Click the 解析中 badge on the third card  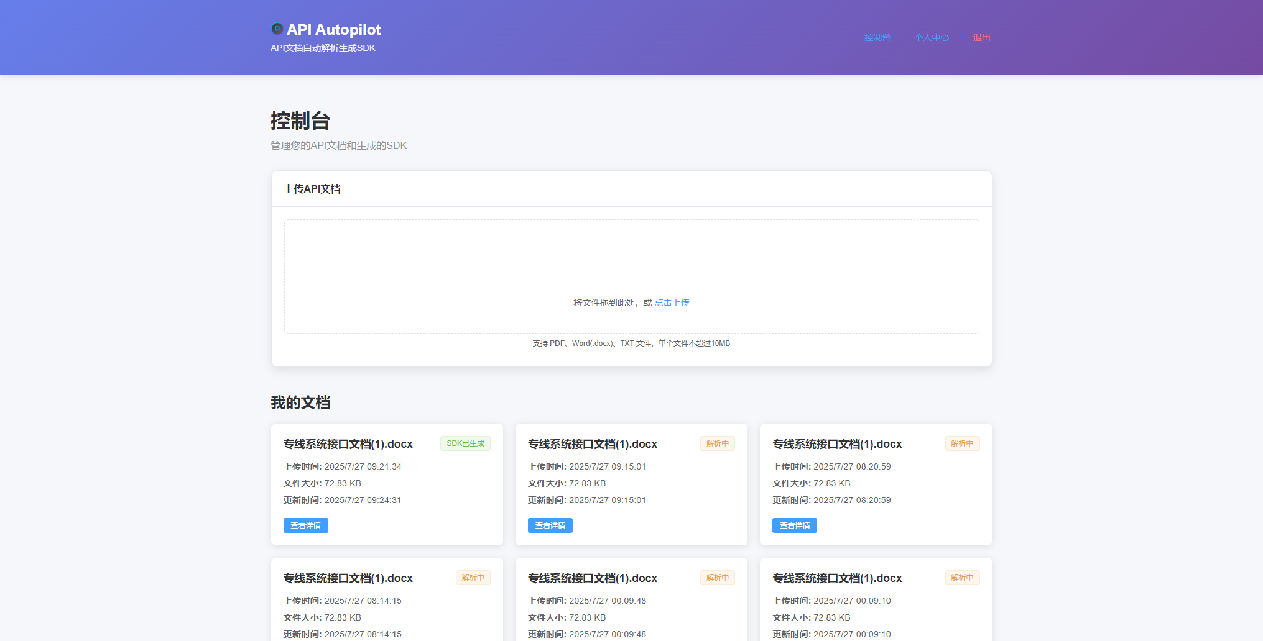coord(962,443)
